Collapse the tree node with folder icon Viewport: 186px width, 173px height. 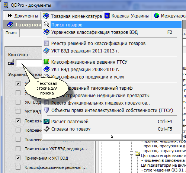pos(131,153)
